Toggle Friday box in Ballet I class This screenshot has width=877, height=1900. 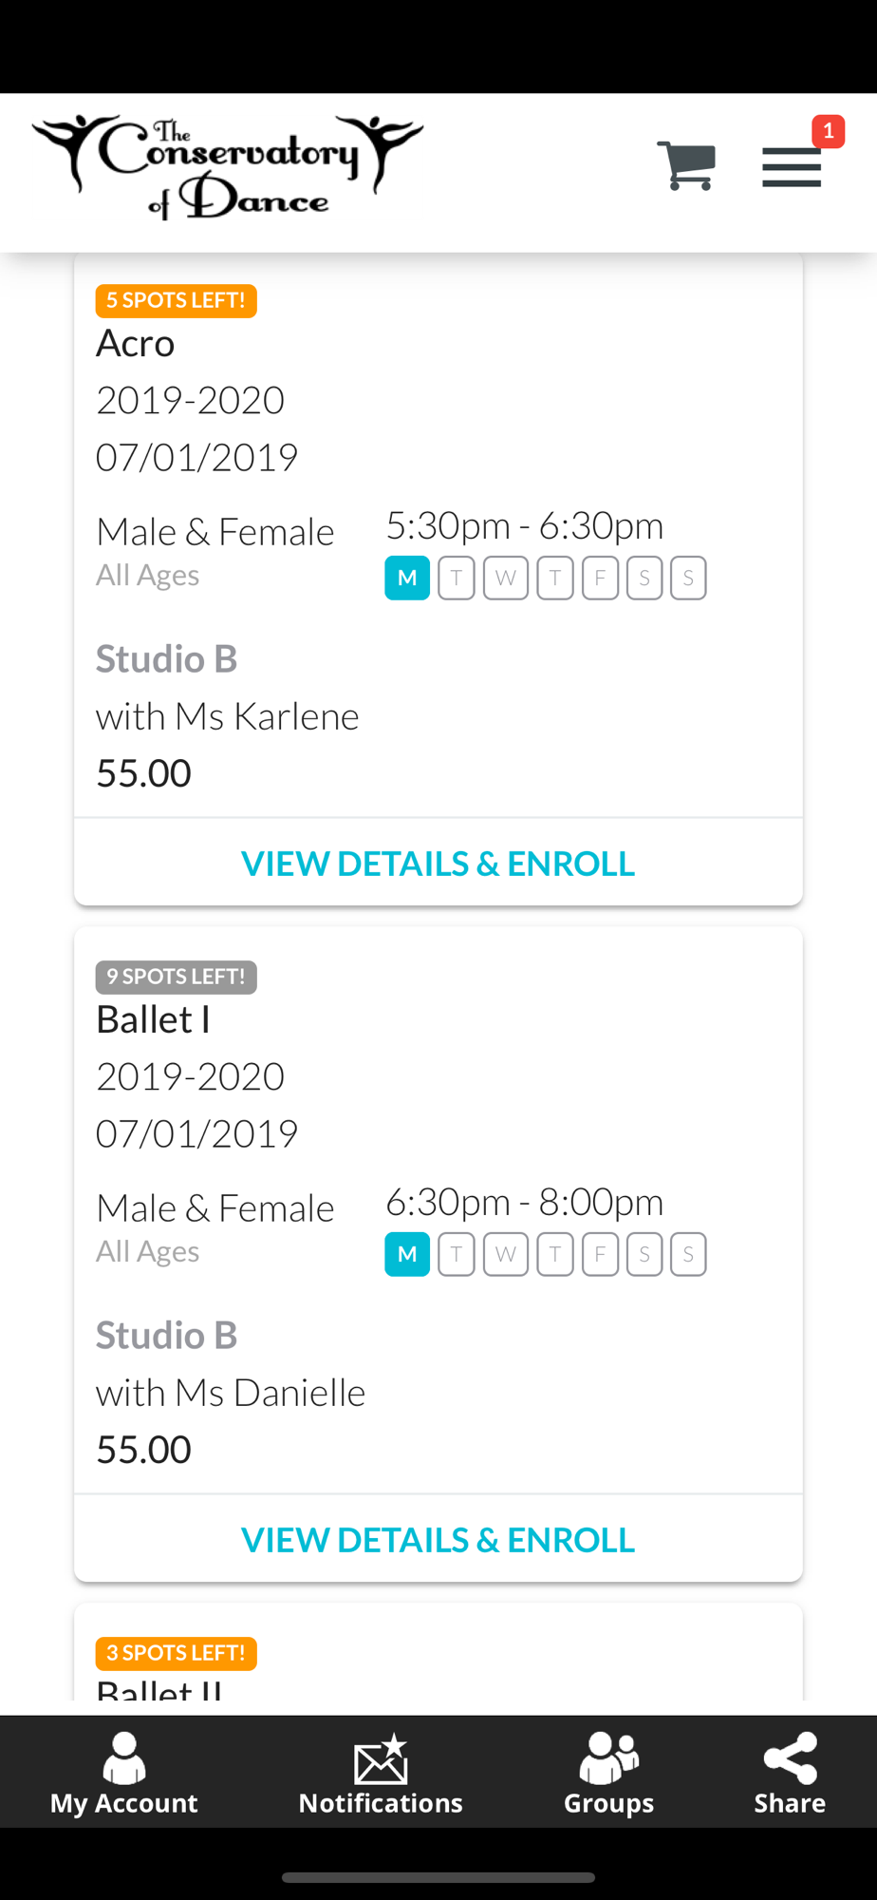point(600,1254)
